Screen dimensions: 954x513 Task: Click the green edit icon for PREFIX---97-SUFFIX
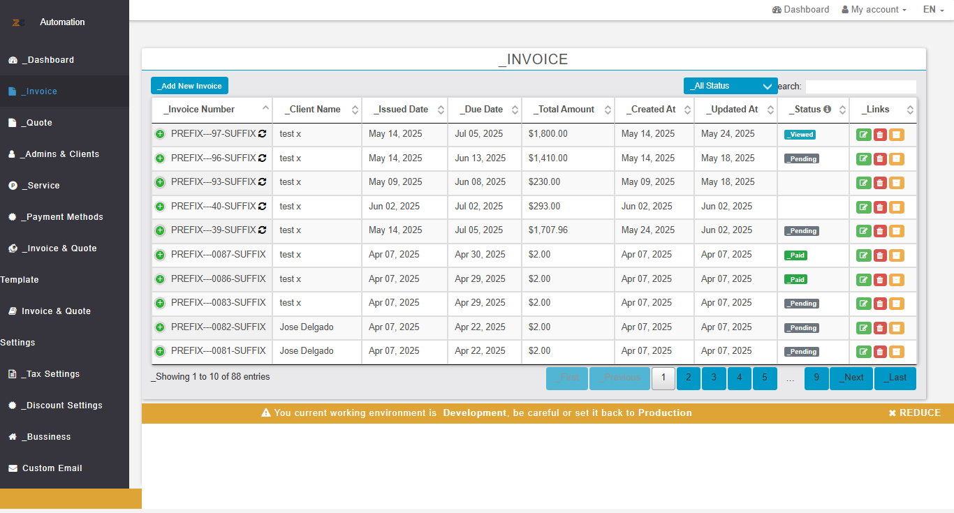864,135
